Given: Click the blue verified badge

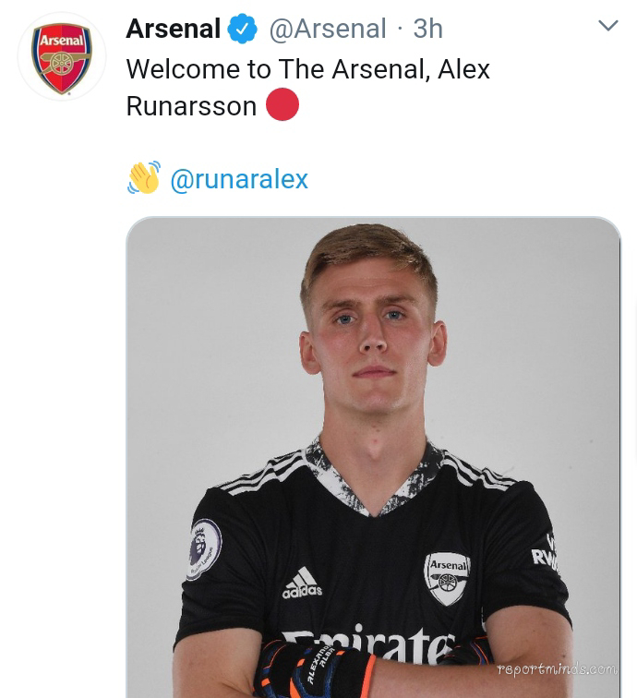Looking at the screenshot, I should [x=243, y=29].
